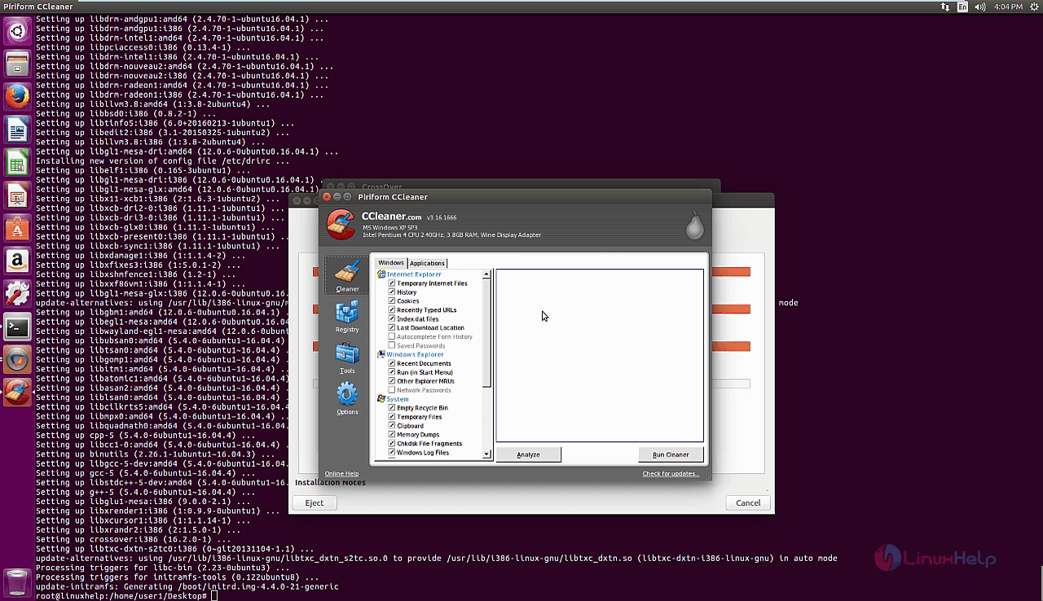The width and height of the screenshot is (1043, 601).
Task: Launch Firefox from the Ubuntu dock
Action: 18,97
